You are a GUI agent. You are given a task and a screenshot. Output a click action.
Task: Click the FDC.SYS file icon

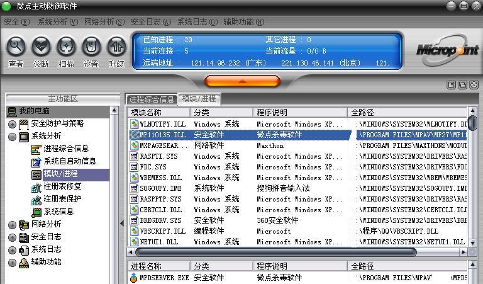[x=134, y=167]
